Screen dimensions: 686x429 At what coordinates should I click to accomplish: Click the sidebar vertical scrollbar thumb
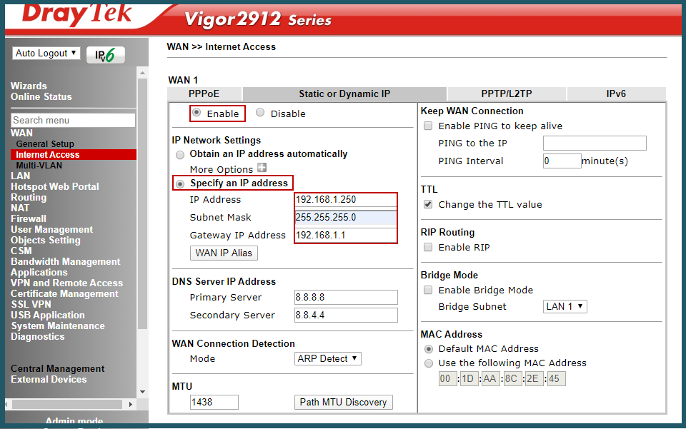point(143,203)
